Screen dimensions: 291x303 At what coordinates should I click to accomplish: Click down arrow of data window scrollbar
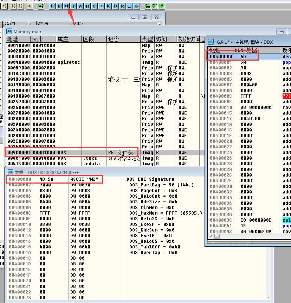(269, 297)
